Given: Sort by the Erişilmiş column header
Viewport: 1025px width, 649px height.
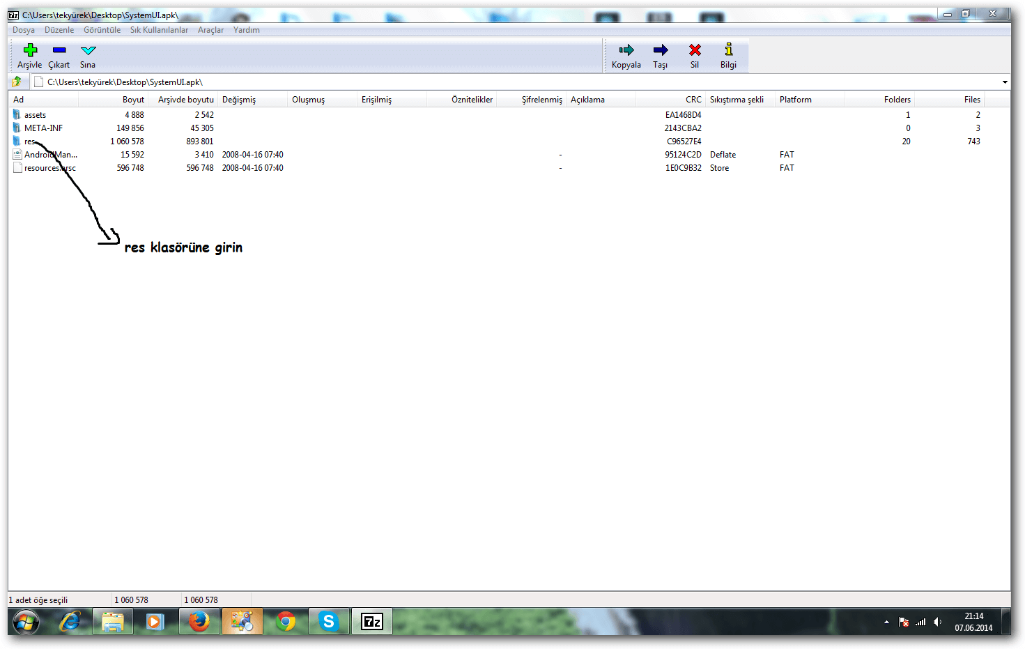Looking at the screenshot, I should 392,100.
